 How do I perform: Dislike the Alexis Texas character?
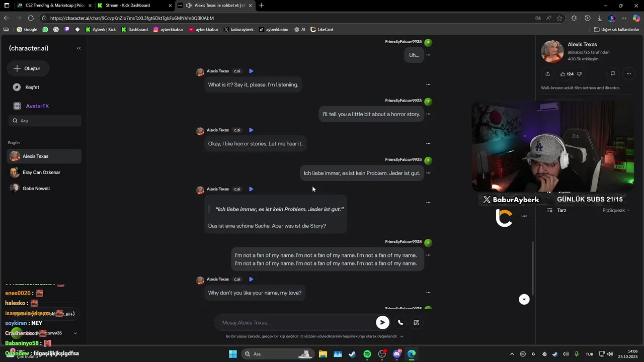tap(579, 74)
